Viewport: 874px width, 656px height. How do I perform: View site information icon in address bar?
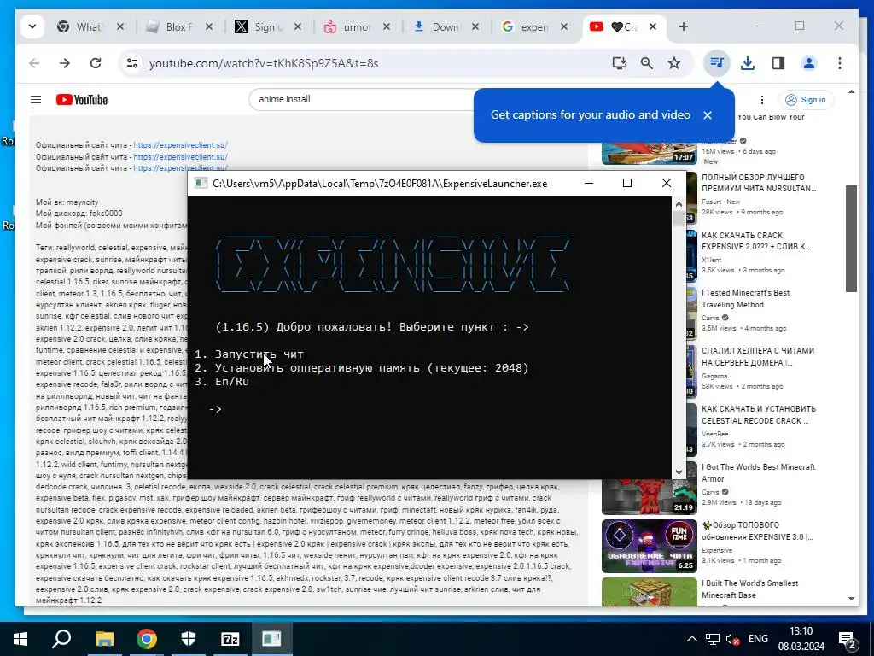(132, 63)
